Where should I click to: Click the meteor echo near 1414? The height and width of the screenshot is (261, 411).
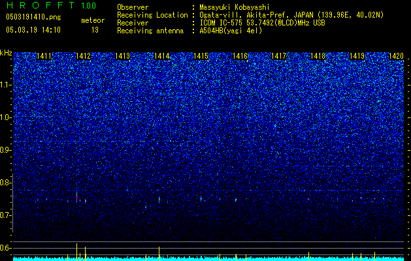point(159,200)
